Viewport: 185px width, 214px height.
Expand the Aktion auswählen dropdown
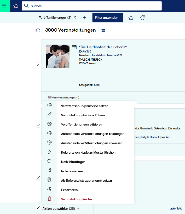pos(61,209)
